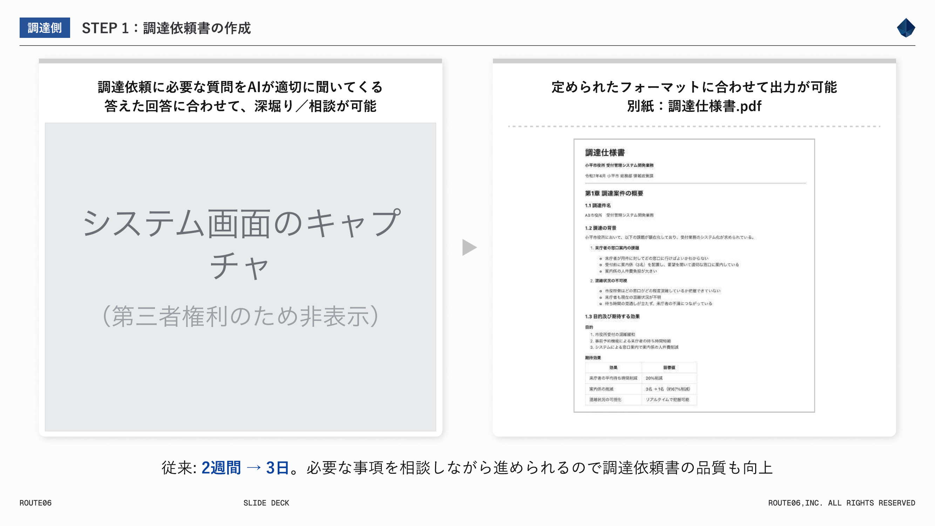935x526 pixels.
Task: Click the 調達側 blue badge
Action: click(45, 28)
